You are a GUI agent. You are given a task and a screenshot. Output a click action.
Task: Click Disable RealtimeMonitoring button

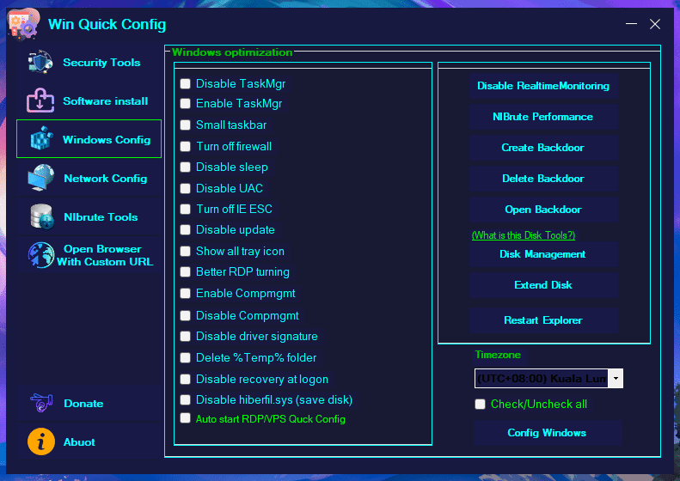(543, 86)
